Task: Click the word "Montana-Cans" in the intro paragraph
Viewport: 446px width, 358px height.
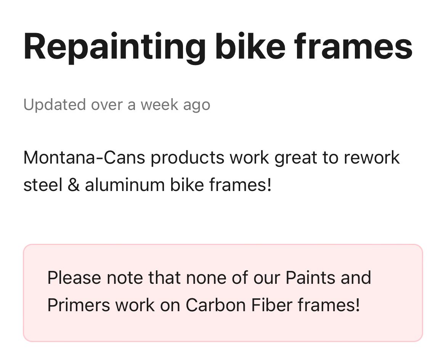Action: point(84,158)
